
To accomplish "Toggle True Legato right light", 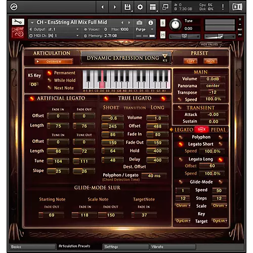I will (163, 98).
